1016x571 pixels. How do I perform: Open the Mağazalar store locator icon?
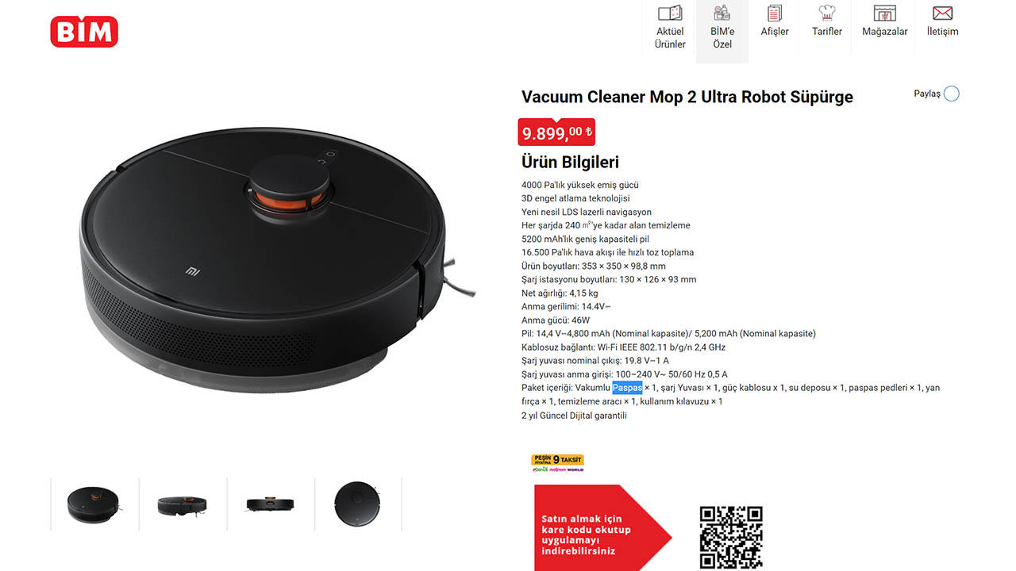[885, 13]
